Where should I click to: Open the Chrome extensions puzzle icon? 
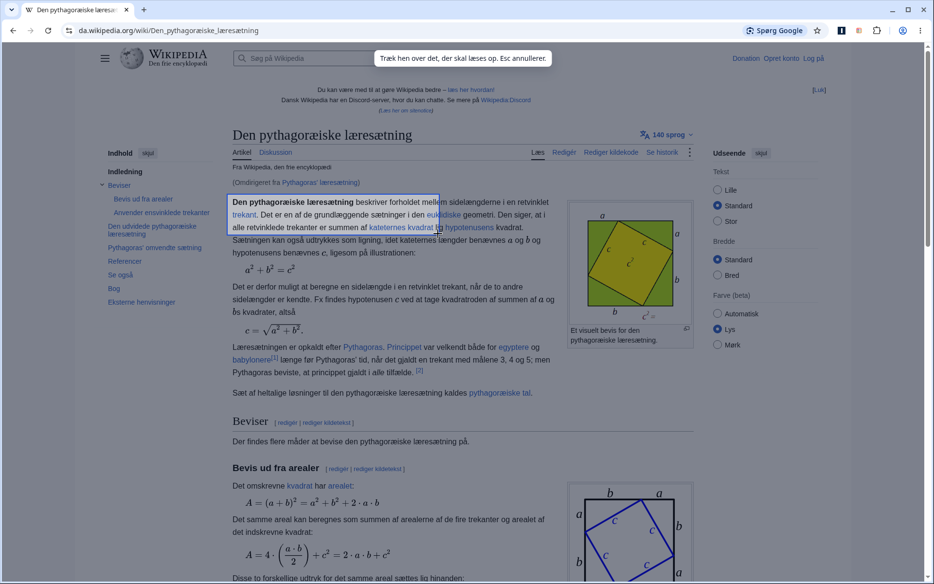coord(877,31)
